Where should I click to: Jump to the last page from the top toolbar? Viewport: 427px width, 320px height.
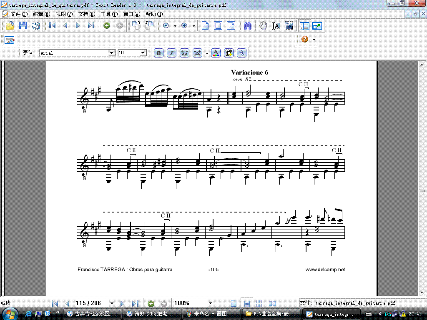[91, 25]
